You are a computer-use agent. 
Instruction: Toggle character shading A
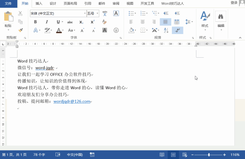105,30
